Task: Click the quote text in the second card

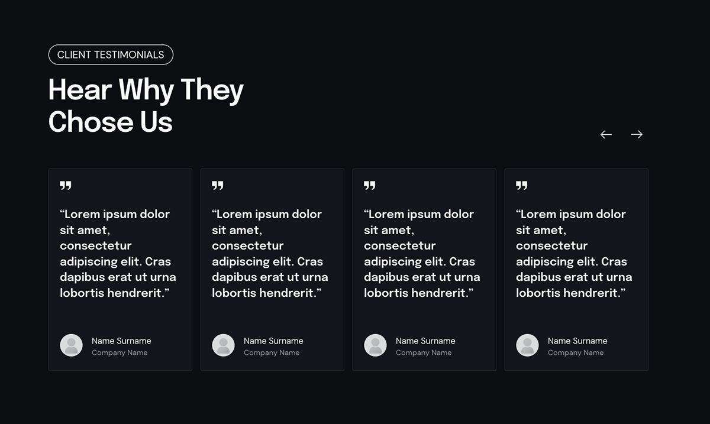Action: pos(270,253)
